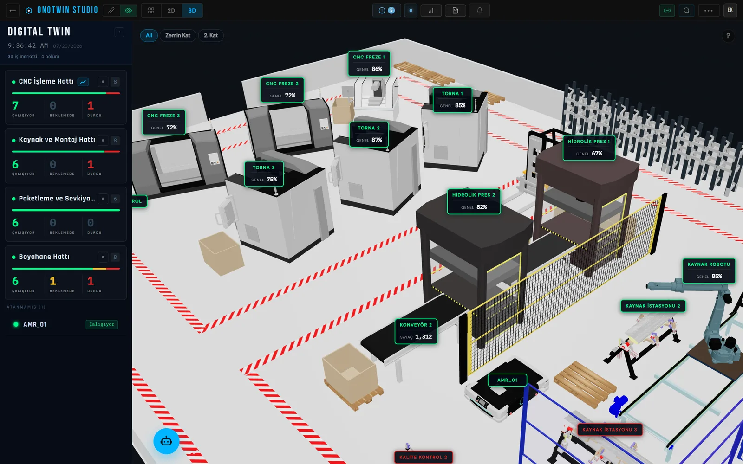Screen dimensions: 743x464
Task: Select the CNC FREZE 1 machine label
Action: point(369,63)
